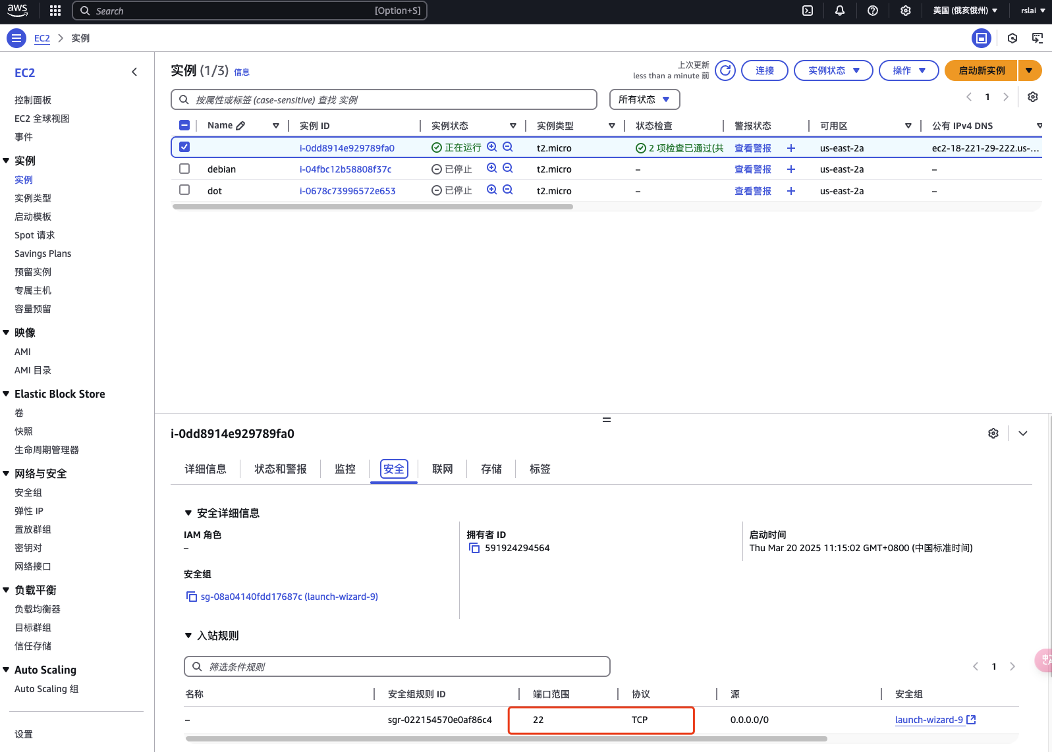Switch to the 详细信息 tab

pyautogui.click(x=206, y=469)
